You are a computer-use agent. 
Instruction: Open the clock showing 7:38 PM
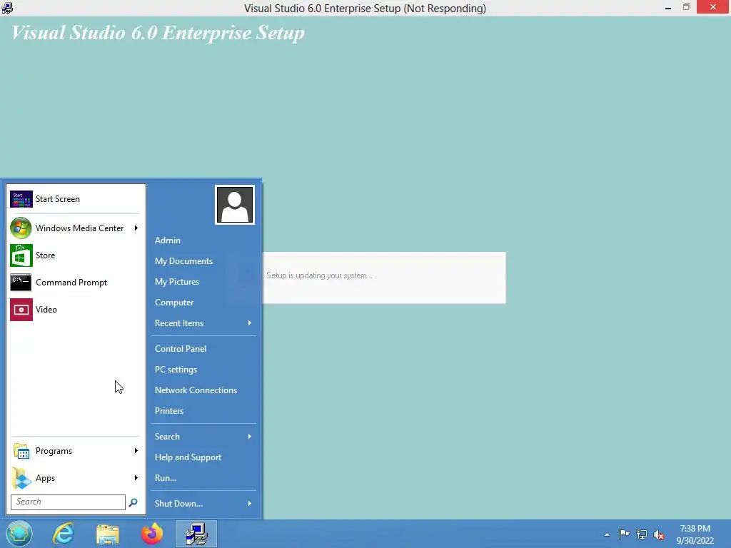click(x=695, y=534)
